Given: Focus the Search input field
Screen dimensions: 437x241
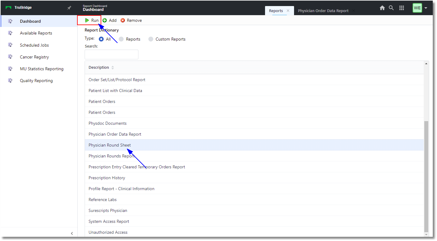Looking at the screenshot, I should [112, 54].
